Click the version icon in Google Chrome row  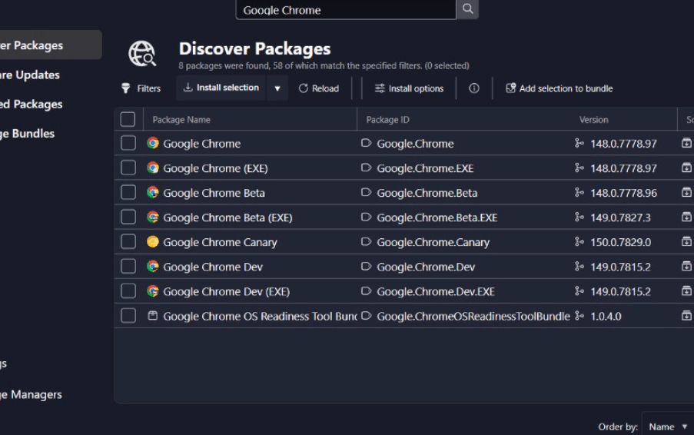579,143
